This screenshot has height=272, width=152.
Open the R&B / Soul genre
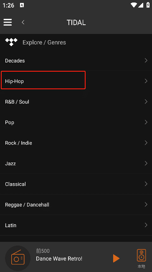click(x=76, y=102)
